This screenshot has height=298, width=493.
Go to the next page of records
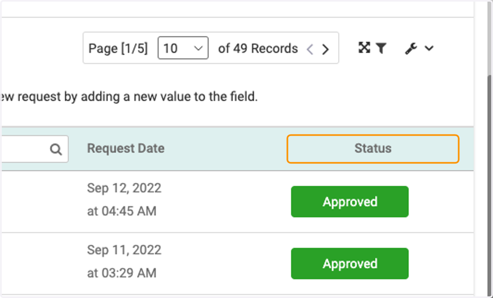click(x=325, y=49)
